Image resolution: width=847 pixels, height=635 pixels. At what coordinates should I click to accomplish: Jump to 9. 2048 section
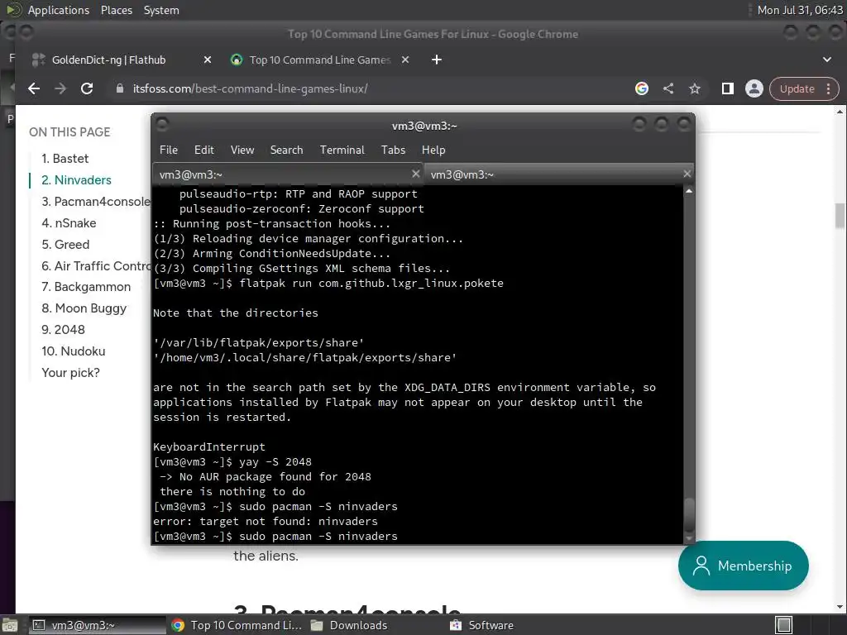pyautogui.click(x=63, y=329)
